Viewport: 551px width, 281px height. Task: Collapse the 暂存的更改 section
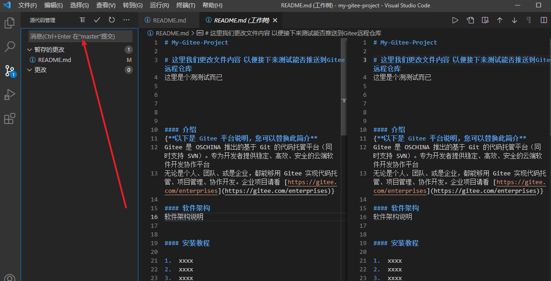(29, 50)
